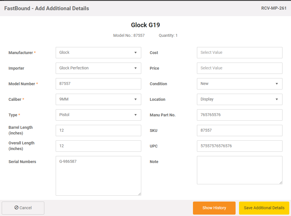Select the Overall Length input field

click(98, 146)
